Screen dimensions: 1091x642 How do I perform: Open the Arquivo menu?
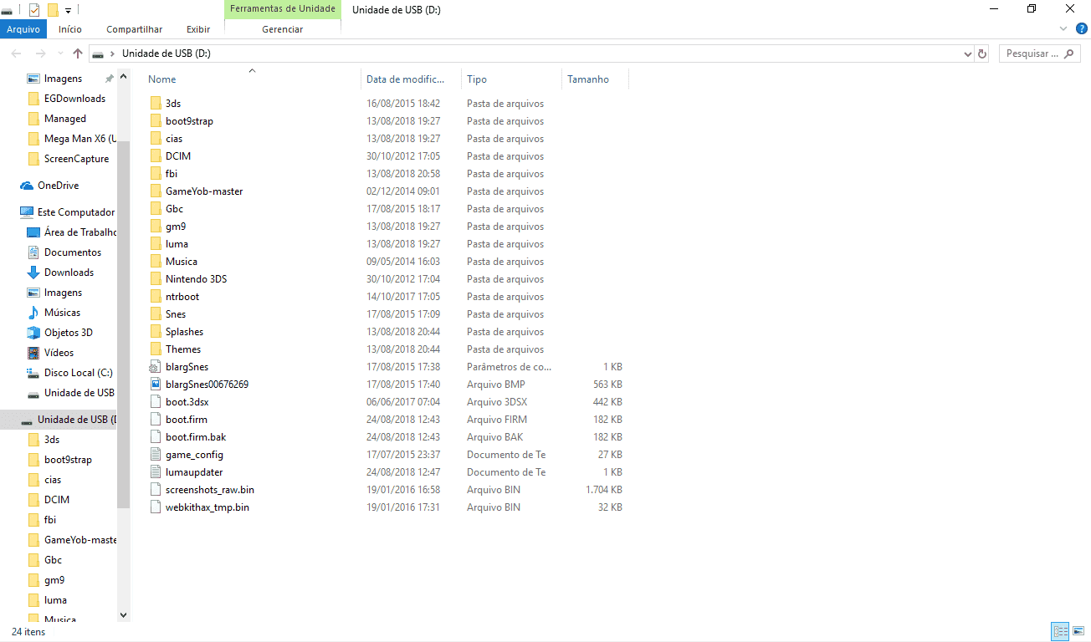pyautogui.click(x=23, y=29)
